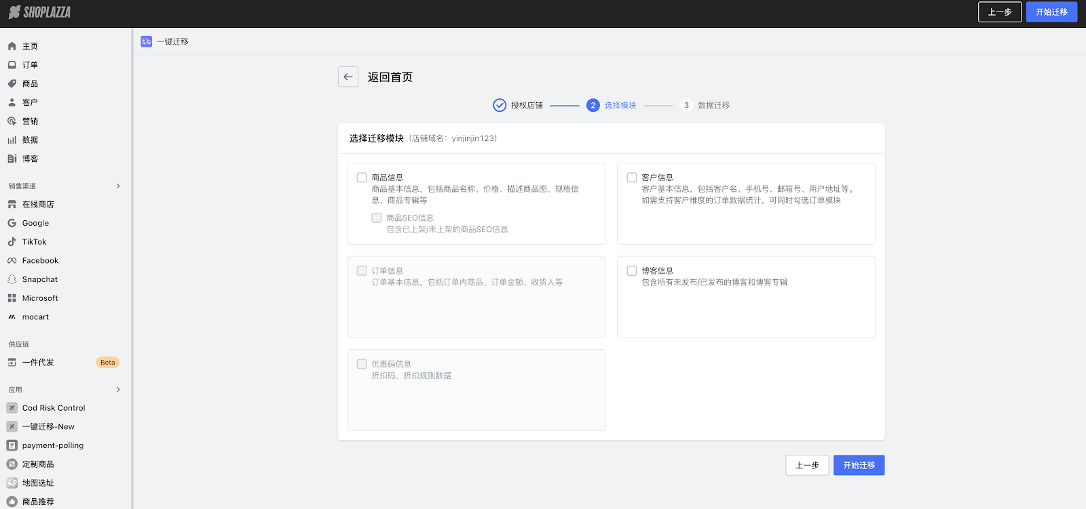Open the Facebook sales channel
The image size is (1086, 509).
[x=40, y=261]
